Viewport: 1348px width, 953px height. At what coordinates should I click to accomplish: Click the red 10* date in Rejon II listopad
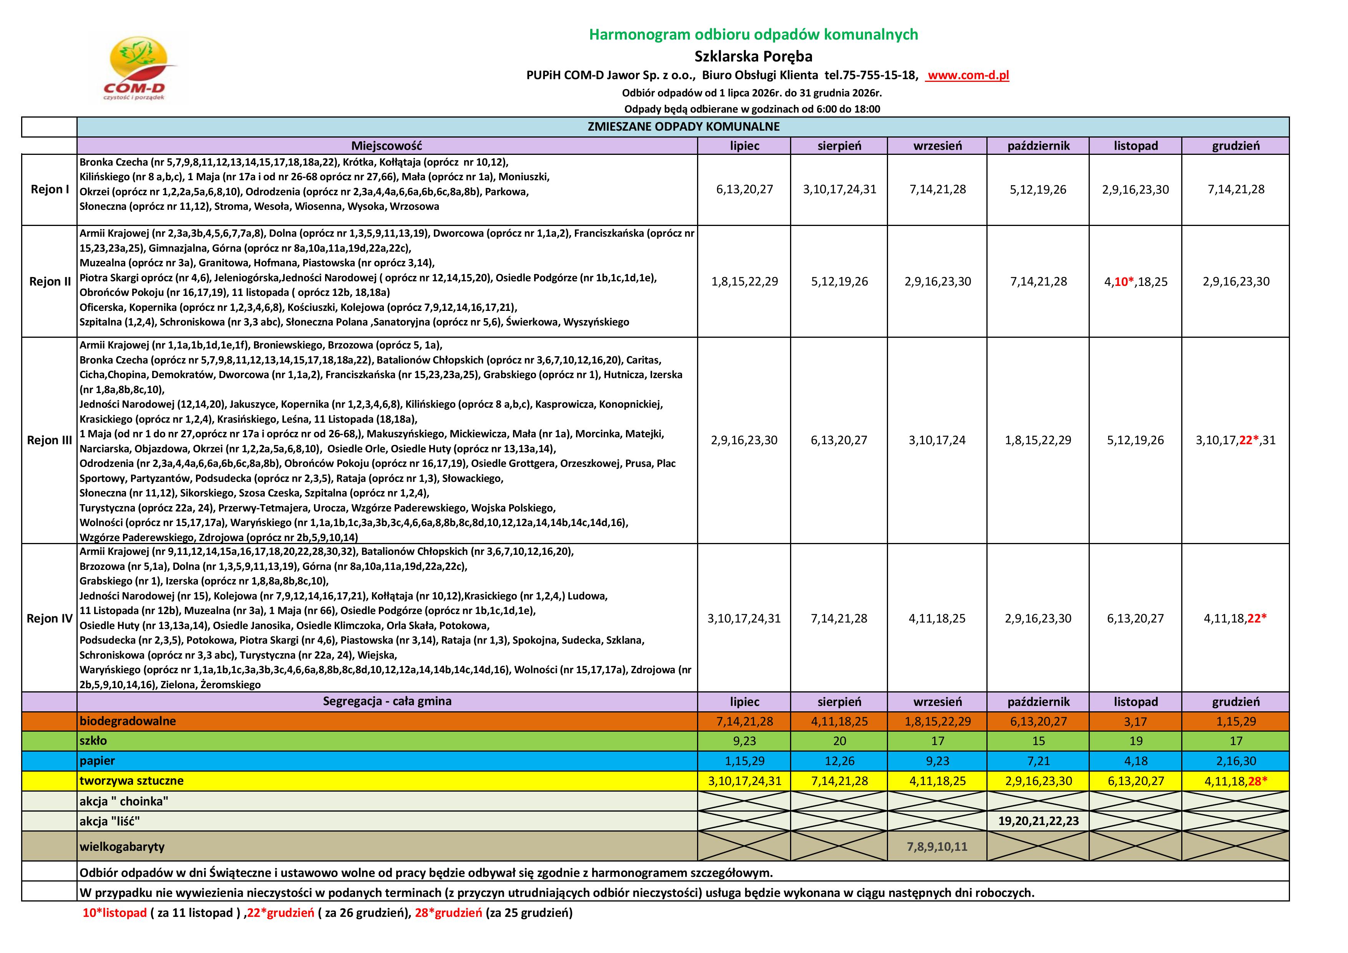[1124, 282]
